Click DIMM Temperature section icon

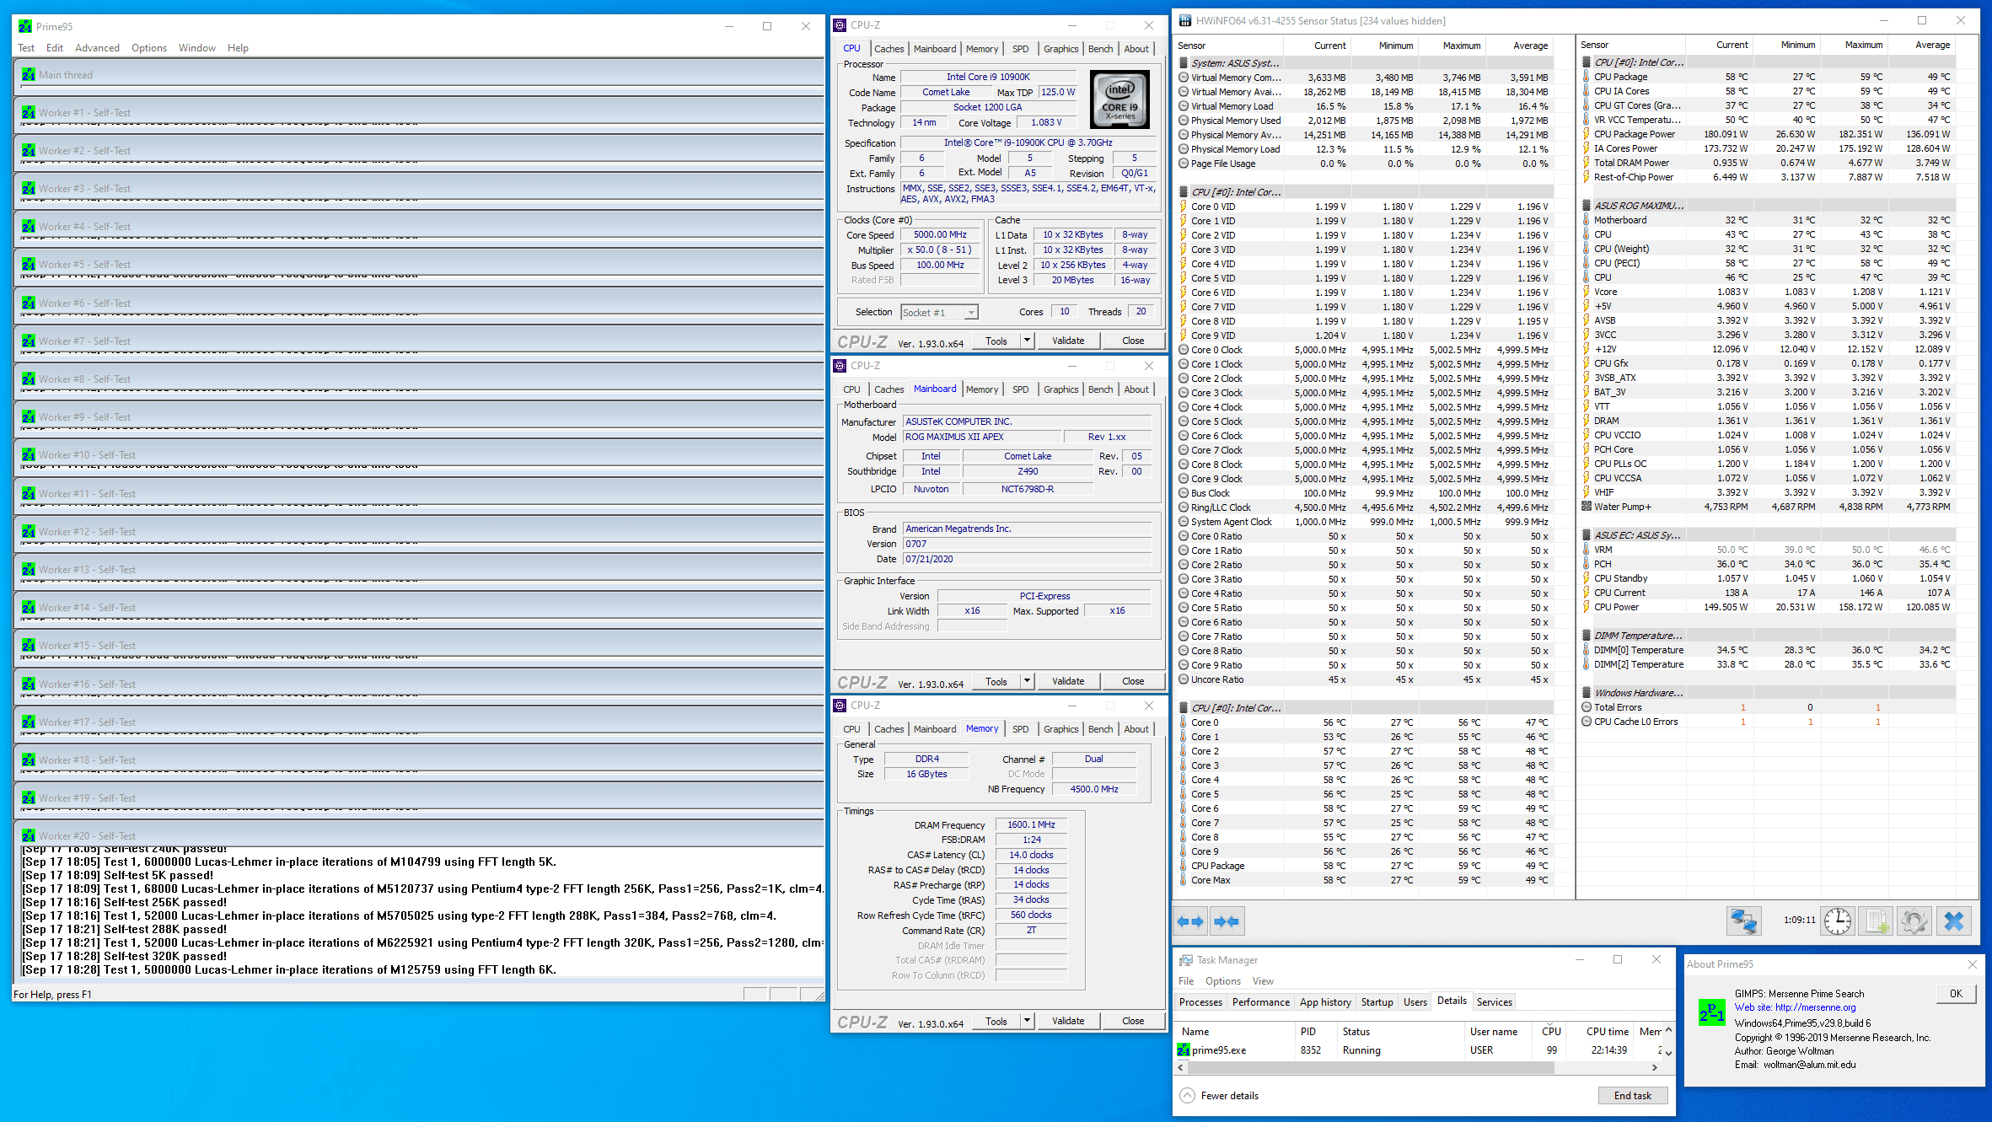coord(1587,635)
